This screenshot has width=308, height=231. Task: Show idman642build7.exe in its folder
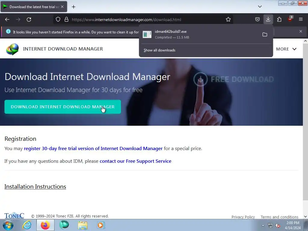pyautogui.click(x=265, y=35)
